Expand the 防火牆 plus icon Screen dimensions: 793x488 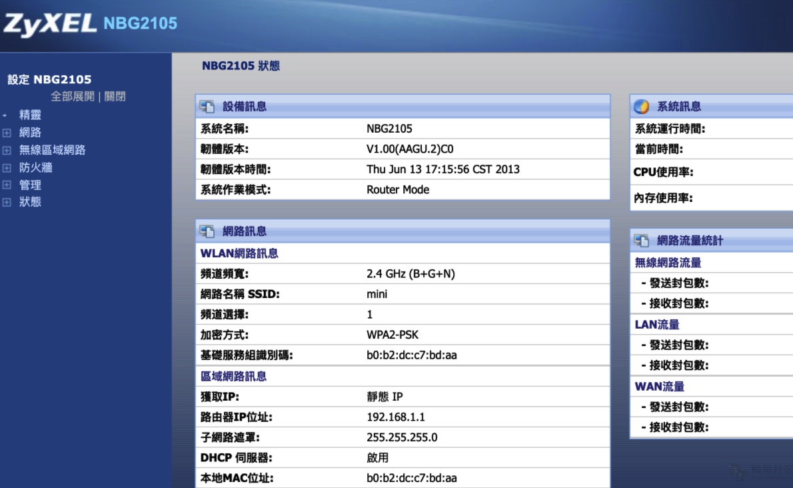pos(7,167)
